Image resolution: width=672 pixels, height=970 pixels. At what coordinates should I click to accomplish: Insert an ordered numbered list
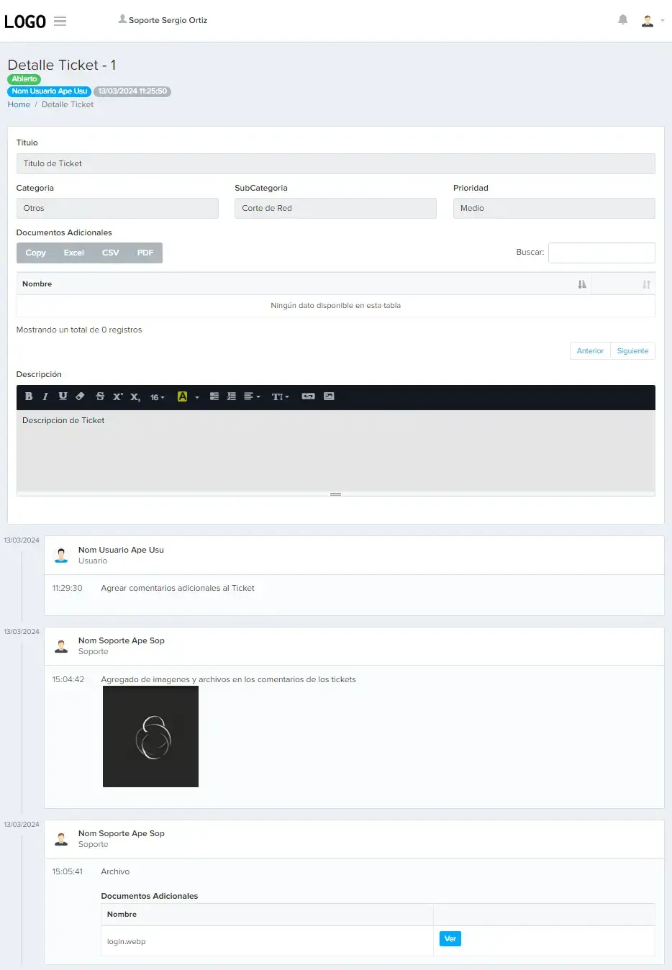pos(232,396)
